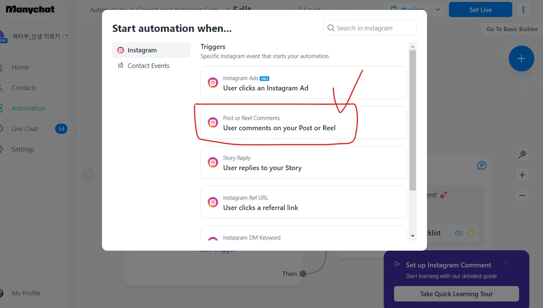Screen dimensions: 543x308
Task: Select User replies to your Story trigger
Action: [x=304, y=163]
